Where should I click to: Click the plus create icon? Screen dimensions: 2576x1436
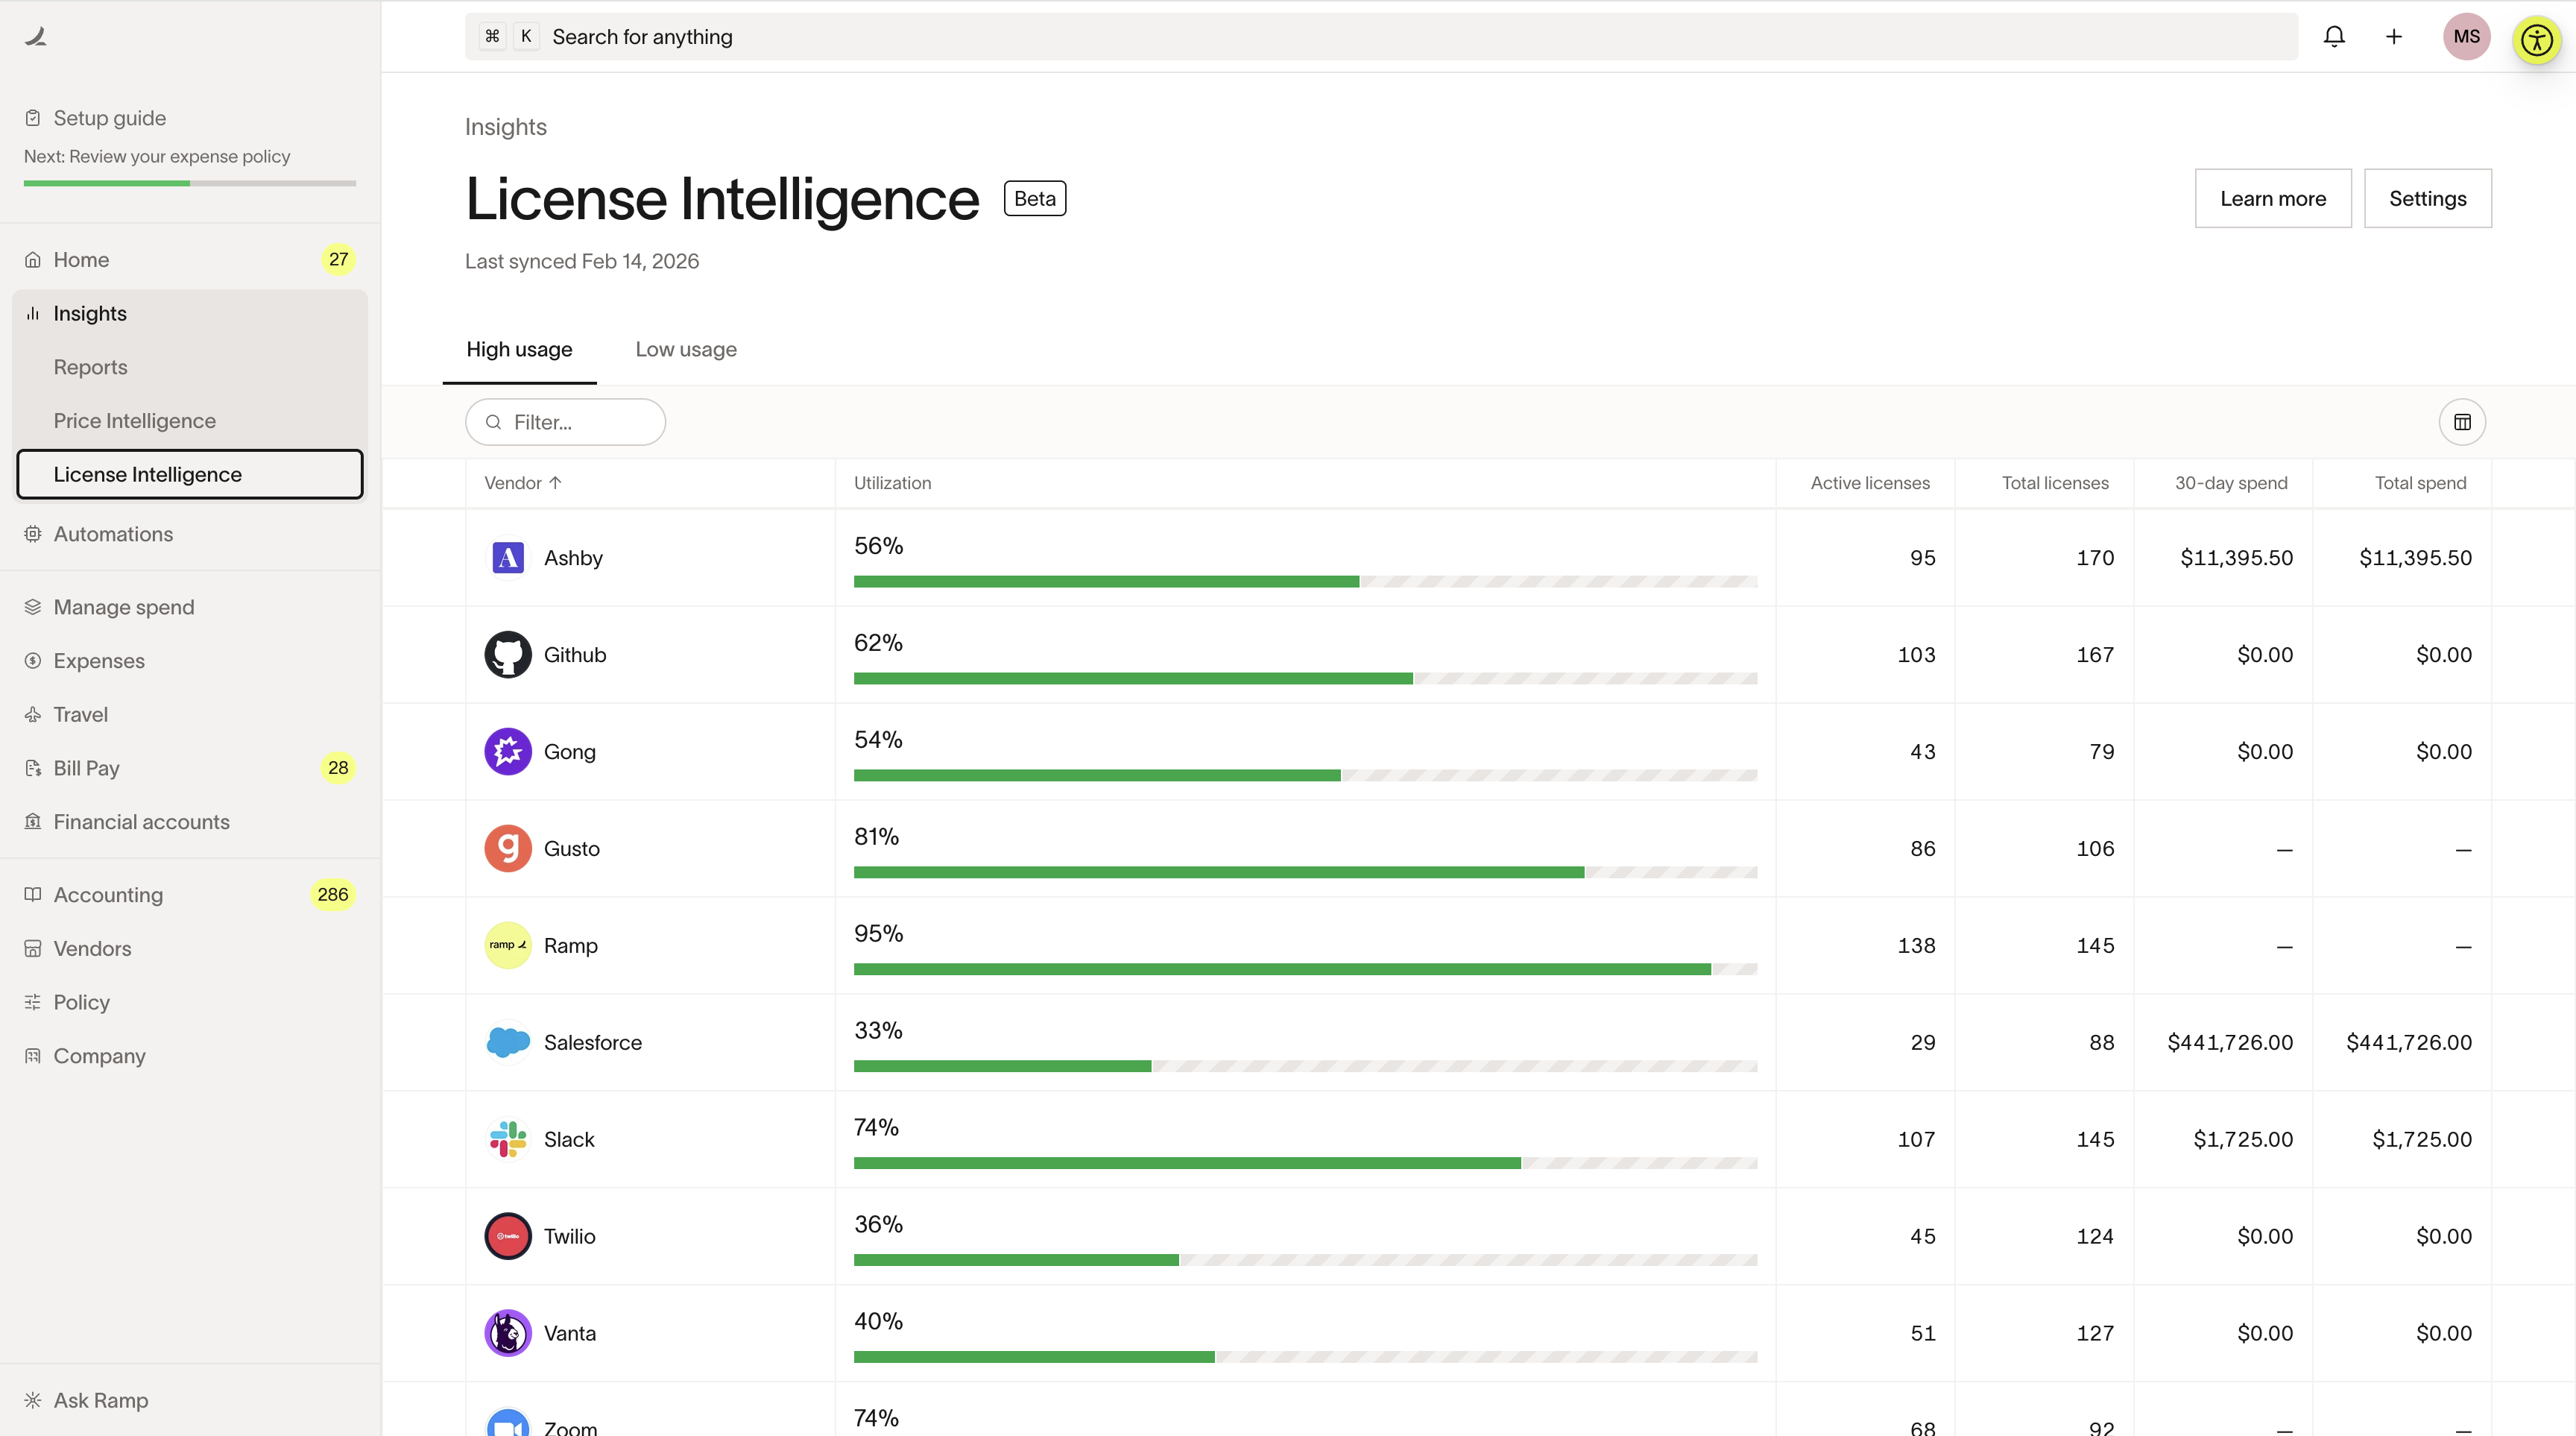pyautogui.click(x=2394, y=37)
